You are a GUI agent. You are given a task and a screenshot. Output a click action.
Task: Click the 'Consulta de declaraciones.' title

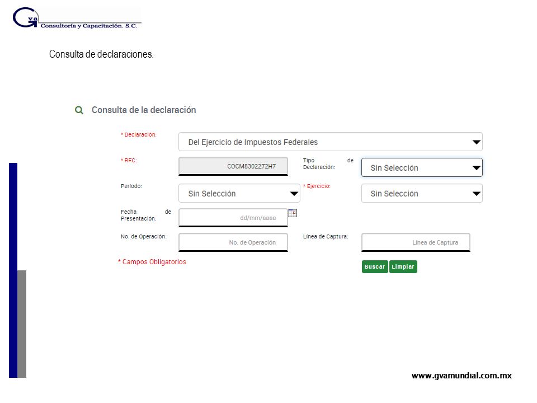[x=101, y=54]
